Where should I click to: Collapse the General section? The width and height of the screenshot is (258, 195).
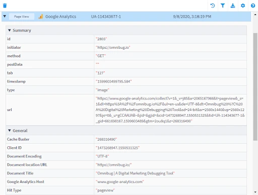(x=10, y=131)
